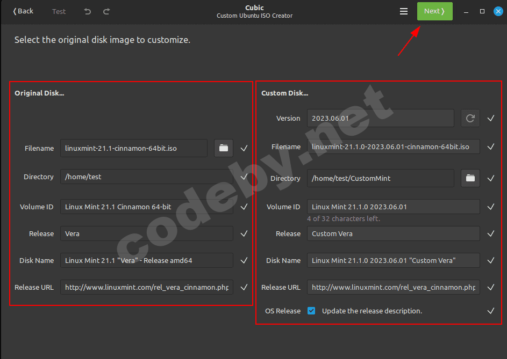507x359 pixels.
Task: Browse for custom disk directory folder
Action: point(470,178)
